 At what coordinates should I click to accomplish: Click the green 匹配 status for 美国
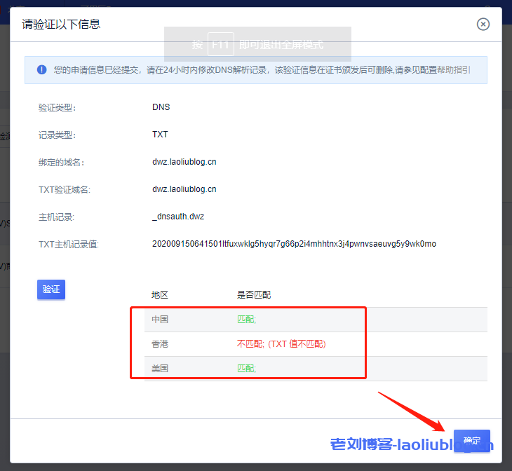[246, 369]
